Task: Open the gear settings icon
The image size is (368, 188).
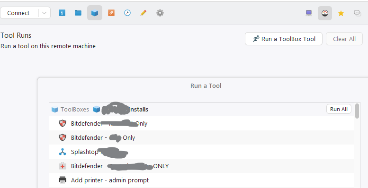Action: click(160, 13)
